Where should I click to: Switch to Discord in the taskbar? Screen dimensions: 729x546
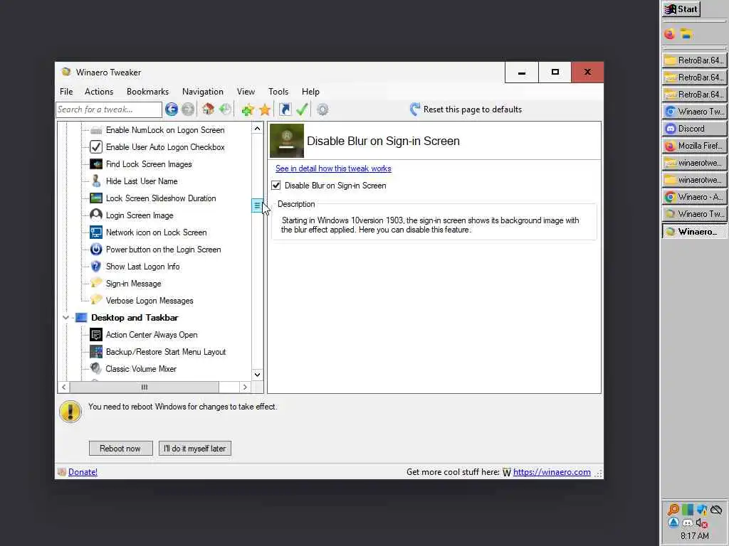[694, 129]
